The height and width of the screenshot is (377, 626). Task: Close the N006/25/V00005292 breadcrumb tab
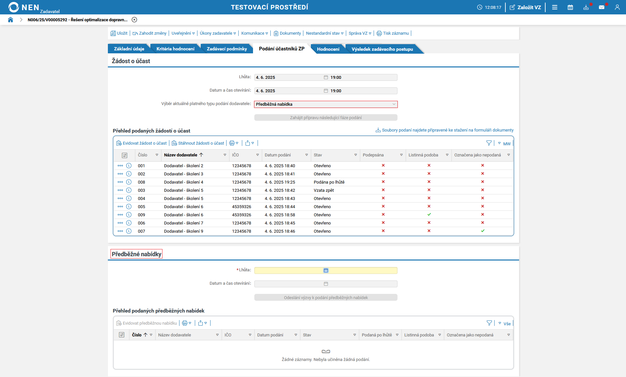point(134,20)
